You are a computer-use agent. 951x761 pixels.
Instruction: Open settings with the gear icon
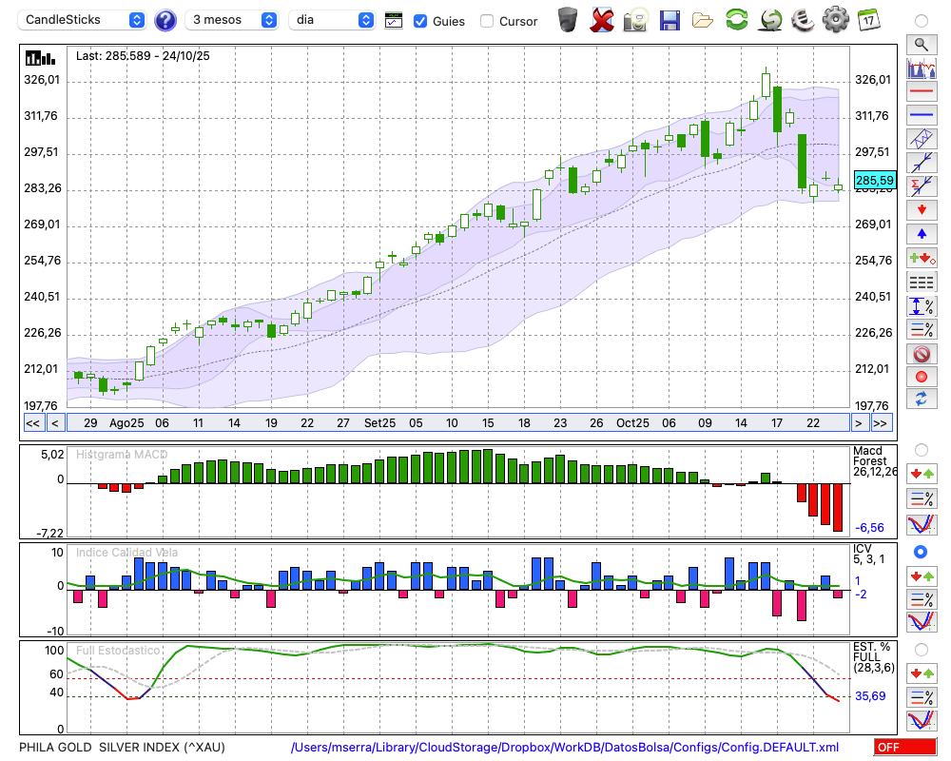pos(836,20)
